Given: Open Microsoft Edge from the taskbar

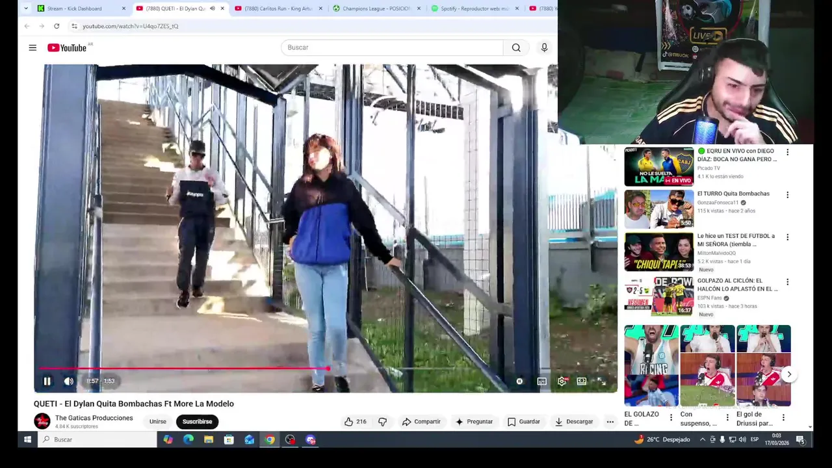Looking at the screenshot, I should tap(188, 440).
